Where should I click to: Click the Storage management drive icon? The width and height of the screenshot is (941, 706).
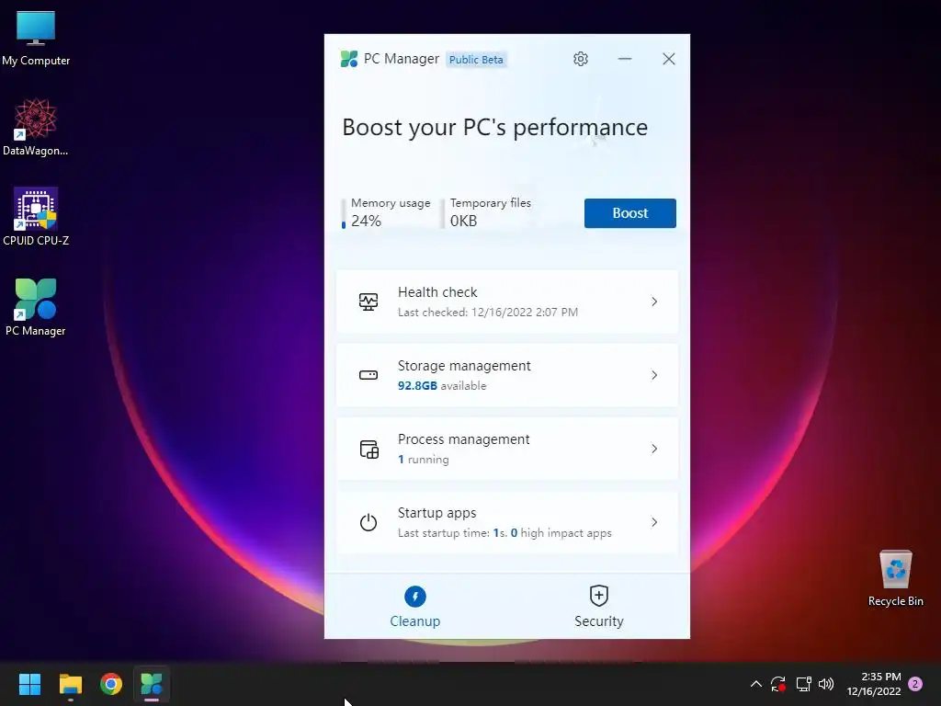(368, 375)
